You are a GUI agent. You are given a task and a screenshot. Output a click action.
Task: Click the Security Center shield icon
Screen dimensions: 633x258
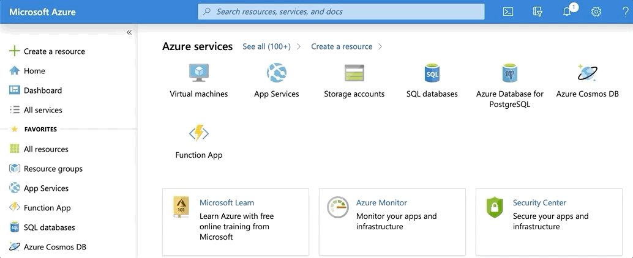494,207
